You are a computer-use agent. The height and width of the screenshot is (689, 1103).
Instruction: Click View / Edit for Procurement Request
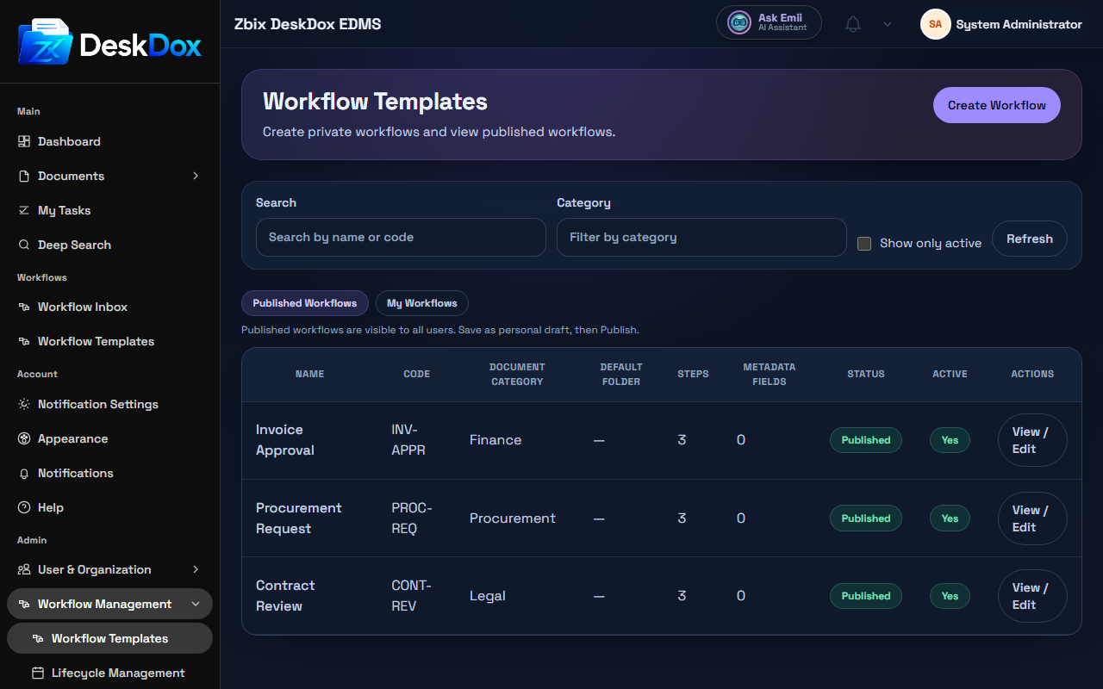[1032, 518]
